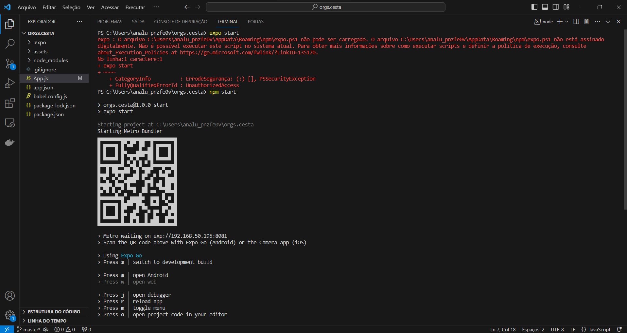Show more menu bar items ellipsis
Screen dimensions: 627x333
[x=156, y=7]
